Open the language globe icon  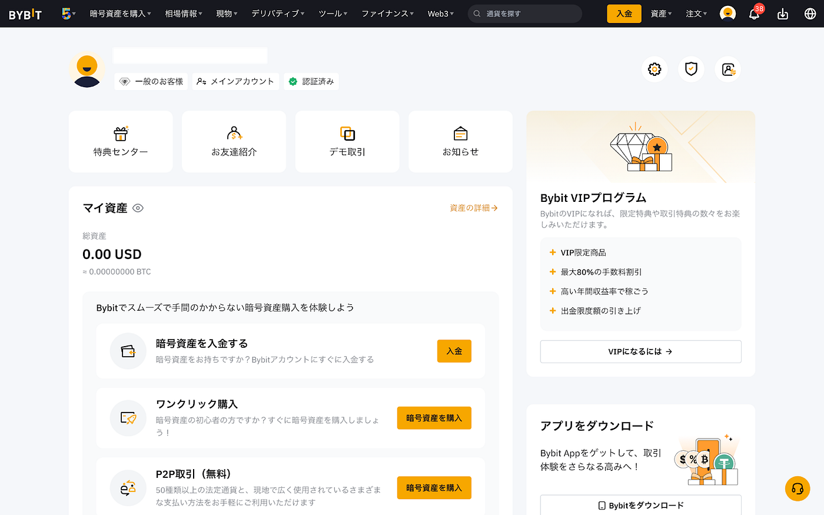(x=810, y=14)
